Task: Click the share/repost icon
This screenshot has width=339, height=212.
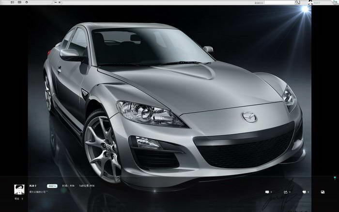Action: (x=286, y=192)
